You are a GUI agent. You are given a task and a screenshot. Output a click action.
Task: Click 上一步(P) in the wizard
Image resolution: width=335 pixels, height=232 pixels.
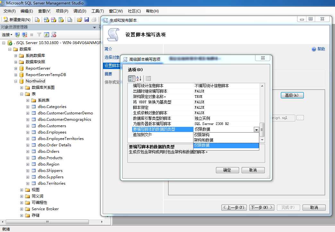(x=234, y=207)
